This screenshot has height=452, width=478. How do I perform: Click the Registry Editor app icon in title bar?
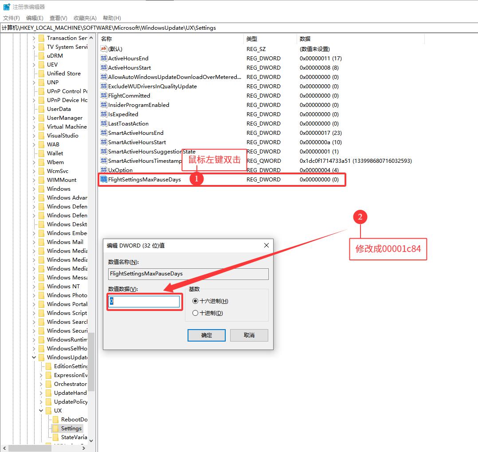click(7, 7)
